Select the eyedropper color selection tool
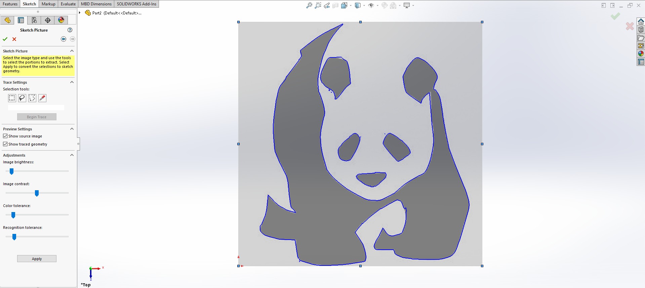645x288 pixels. click(x=42, y=98)
